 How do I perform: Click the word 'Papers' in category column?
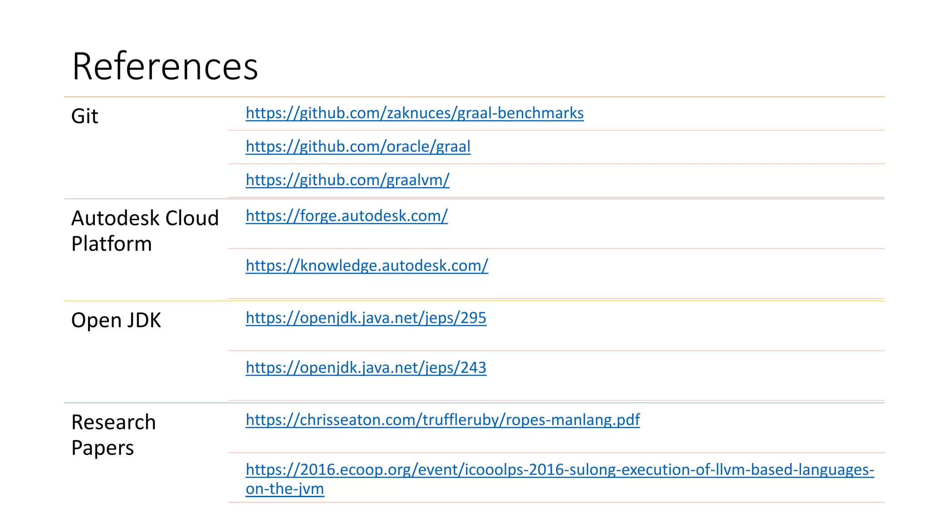pyautogui.click(x=103, y=448)
